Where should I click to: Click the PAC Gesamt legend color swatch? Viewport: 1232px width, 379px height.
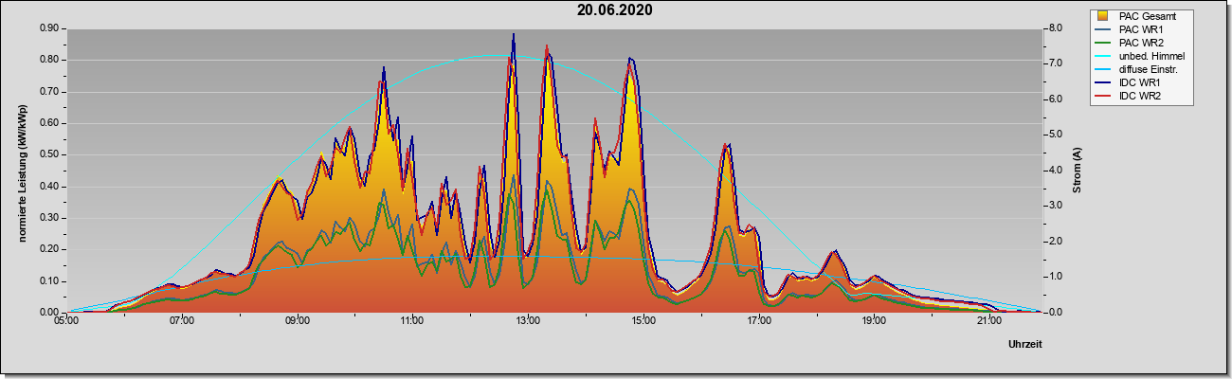1104,16
